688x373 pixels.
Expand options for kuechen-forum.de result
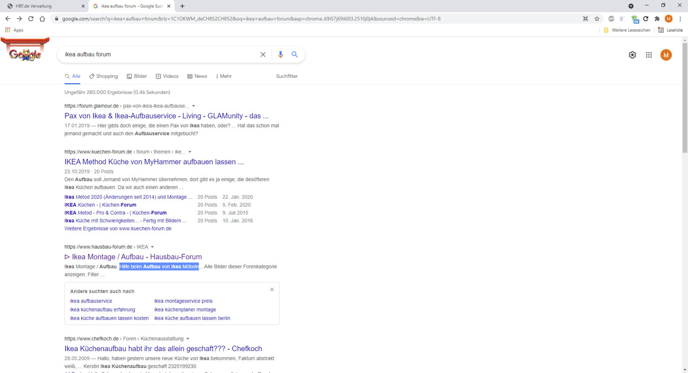[190, 152]
